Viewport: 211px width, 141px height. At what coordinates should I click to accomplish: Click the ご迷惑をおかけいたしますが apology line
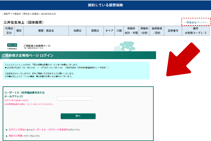coord(40,74)
